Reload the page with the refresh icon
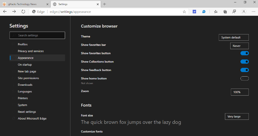The image size is (258, 136). (23, 12)
